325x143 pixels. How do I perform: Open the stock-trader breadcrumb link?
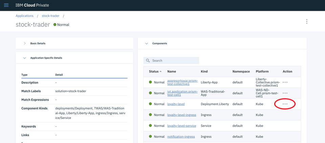(50, 16)
